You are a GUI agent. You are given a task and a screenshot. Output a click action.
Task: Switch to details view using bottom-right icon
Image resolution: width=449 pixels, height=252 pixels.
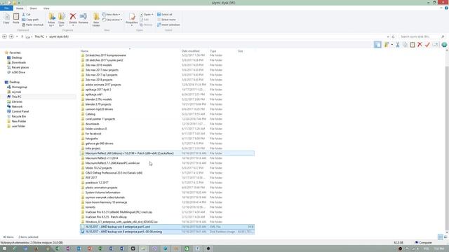(441, 237)
